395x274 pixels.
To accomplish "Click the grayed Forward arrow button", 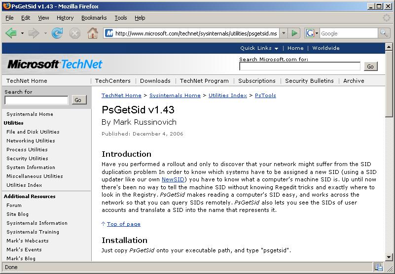I will coord(34,33).
